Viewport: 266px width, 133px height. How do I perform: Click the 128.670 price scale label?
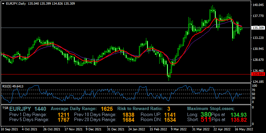(258, 60)
